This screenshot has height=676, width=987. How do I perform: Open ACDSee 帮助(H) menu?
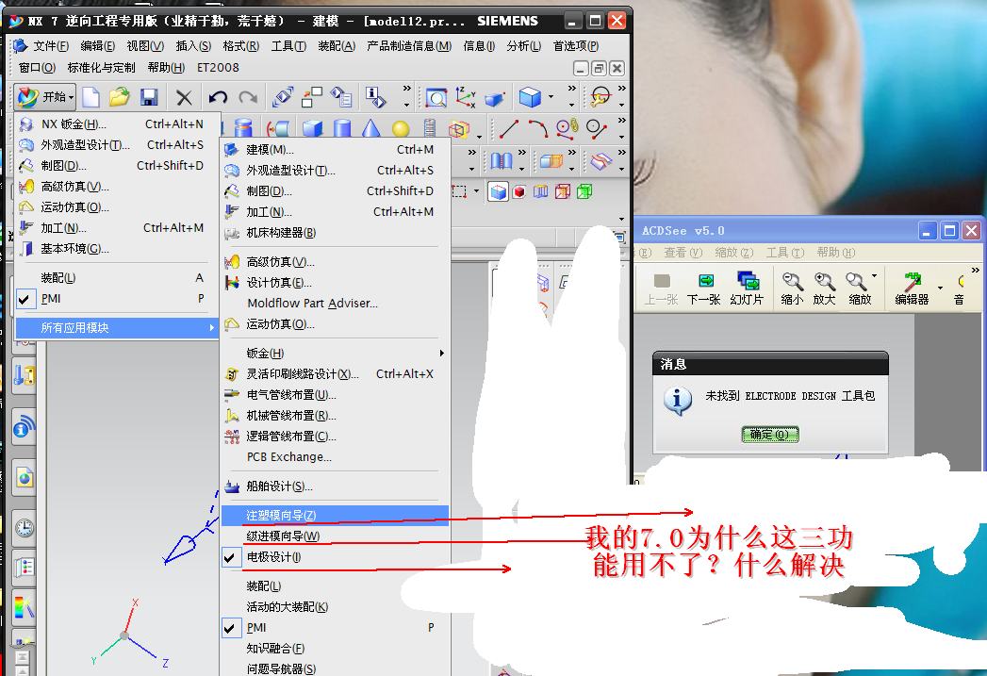[x=836, y=253]
